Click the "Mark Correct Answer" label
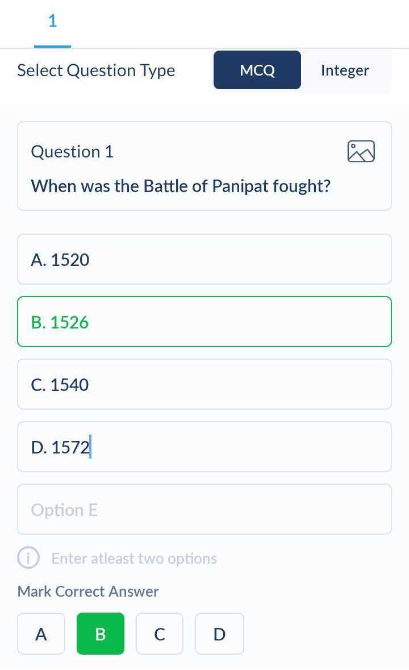This screenshot has width=409, height=670. (88, 592)
